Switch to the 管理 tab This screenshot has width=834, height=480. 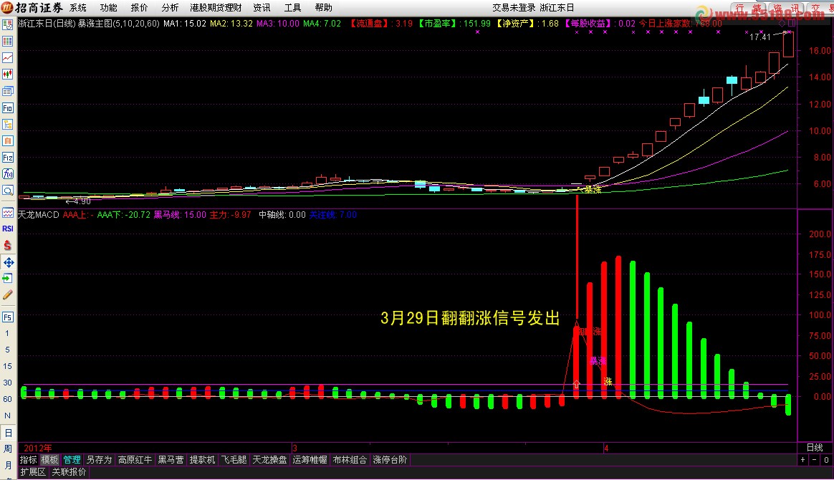click(x=72, y=459)
